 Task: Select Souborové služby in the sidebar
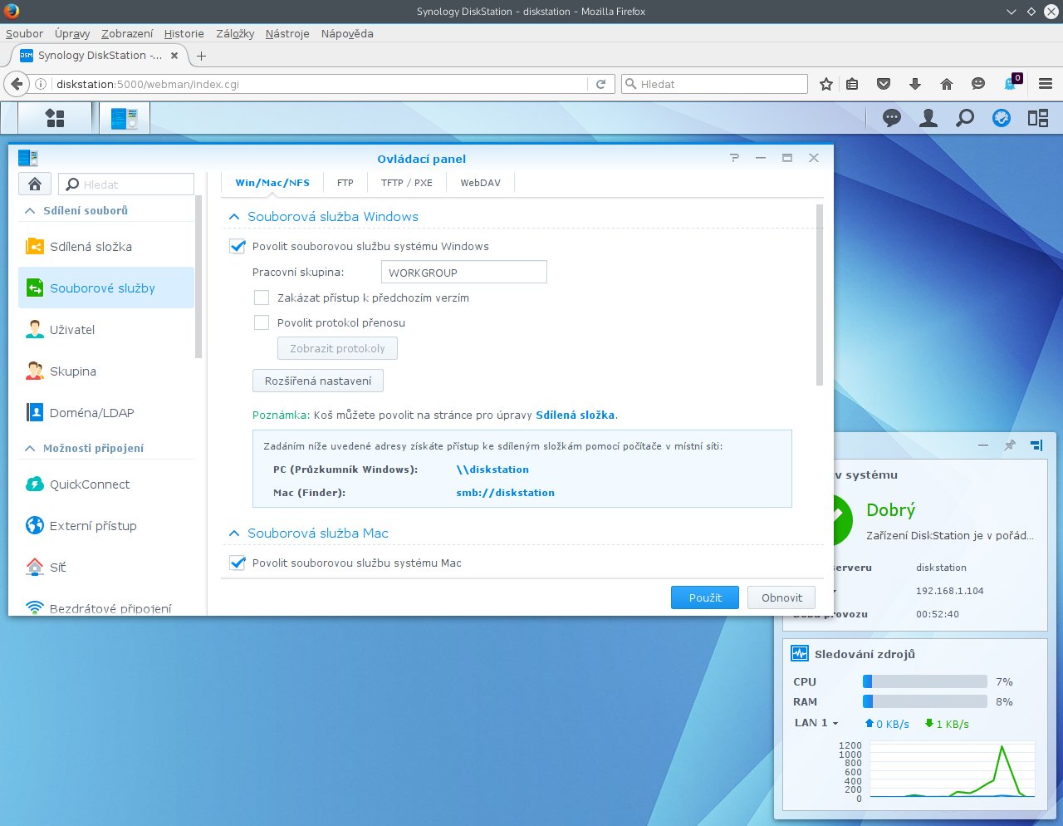pos(106,288)
